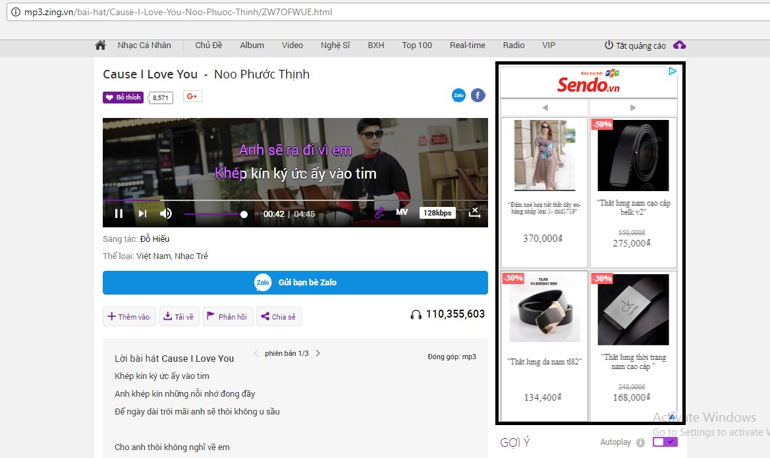Go to the next lyrics version arrow
This screenshot has height=458, width=770.
(x=317, y=353)
